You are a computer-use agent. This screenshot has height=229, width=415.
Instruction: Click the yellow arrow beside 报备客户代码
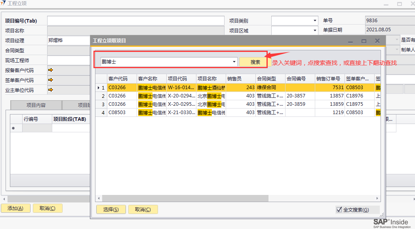51,70
